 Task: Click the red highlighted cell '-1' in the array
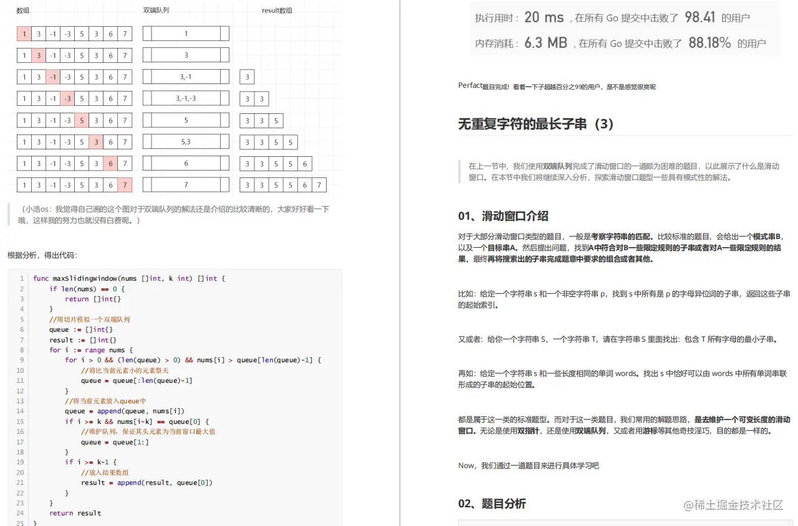[53, 77]
